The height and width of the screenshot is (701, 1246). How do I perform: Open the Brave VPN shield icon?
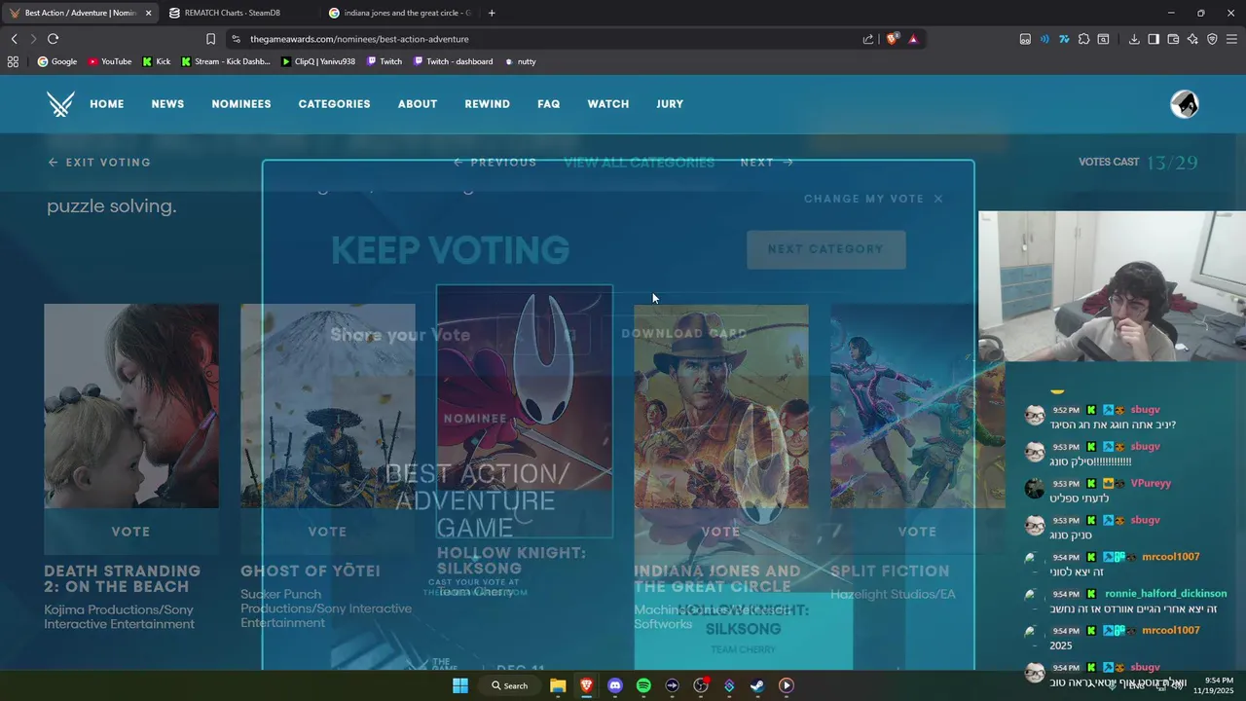[x=1212, y=39]
